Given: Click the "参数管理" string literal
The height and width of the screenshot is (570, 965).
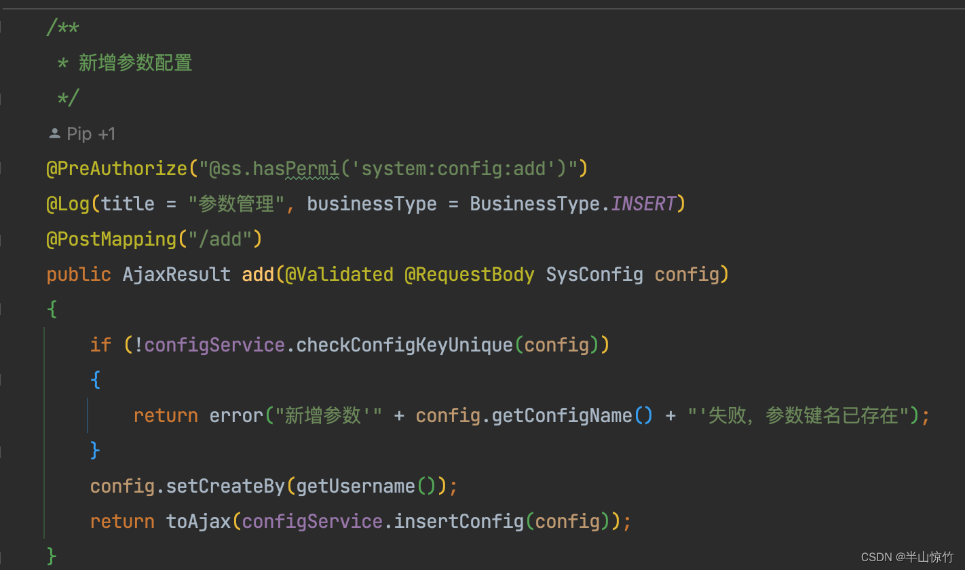Looking at the screenshot, I should point(236,204).
